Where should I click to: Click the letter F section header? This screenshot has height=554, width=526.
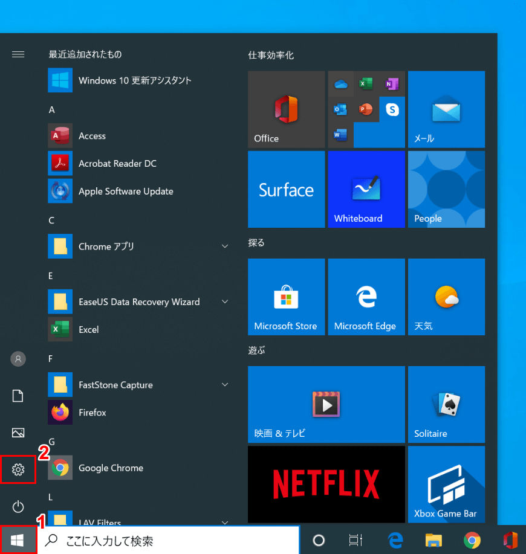51,359
